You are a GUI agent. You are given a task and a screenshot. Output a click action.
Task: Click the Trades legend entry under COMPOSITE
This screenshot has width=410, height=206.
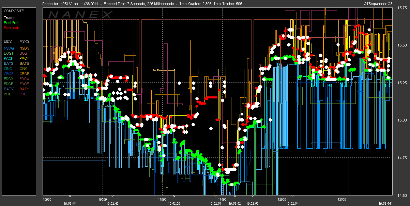(x=9, y=17)
